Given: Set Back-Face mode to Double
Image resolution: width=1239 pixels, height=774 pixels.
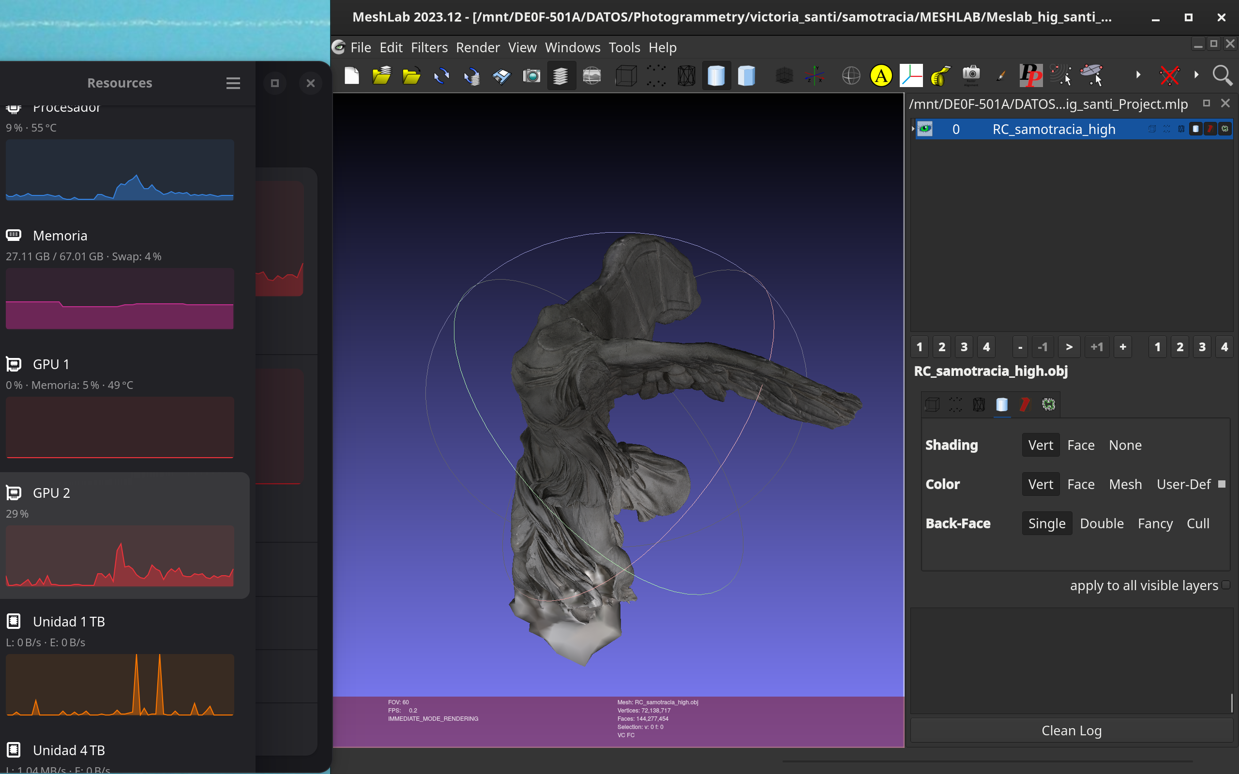Looking at the screenshot, I should coord(1101,523).
